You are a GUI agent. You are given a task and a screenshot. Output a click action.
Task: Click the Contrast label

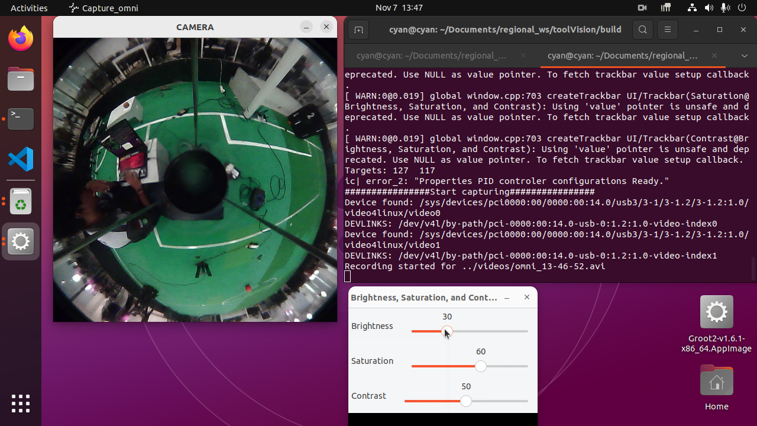368,396
